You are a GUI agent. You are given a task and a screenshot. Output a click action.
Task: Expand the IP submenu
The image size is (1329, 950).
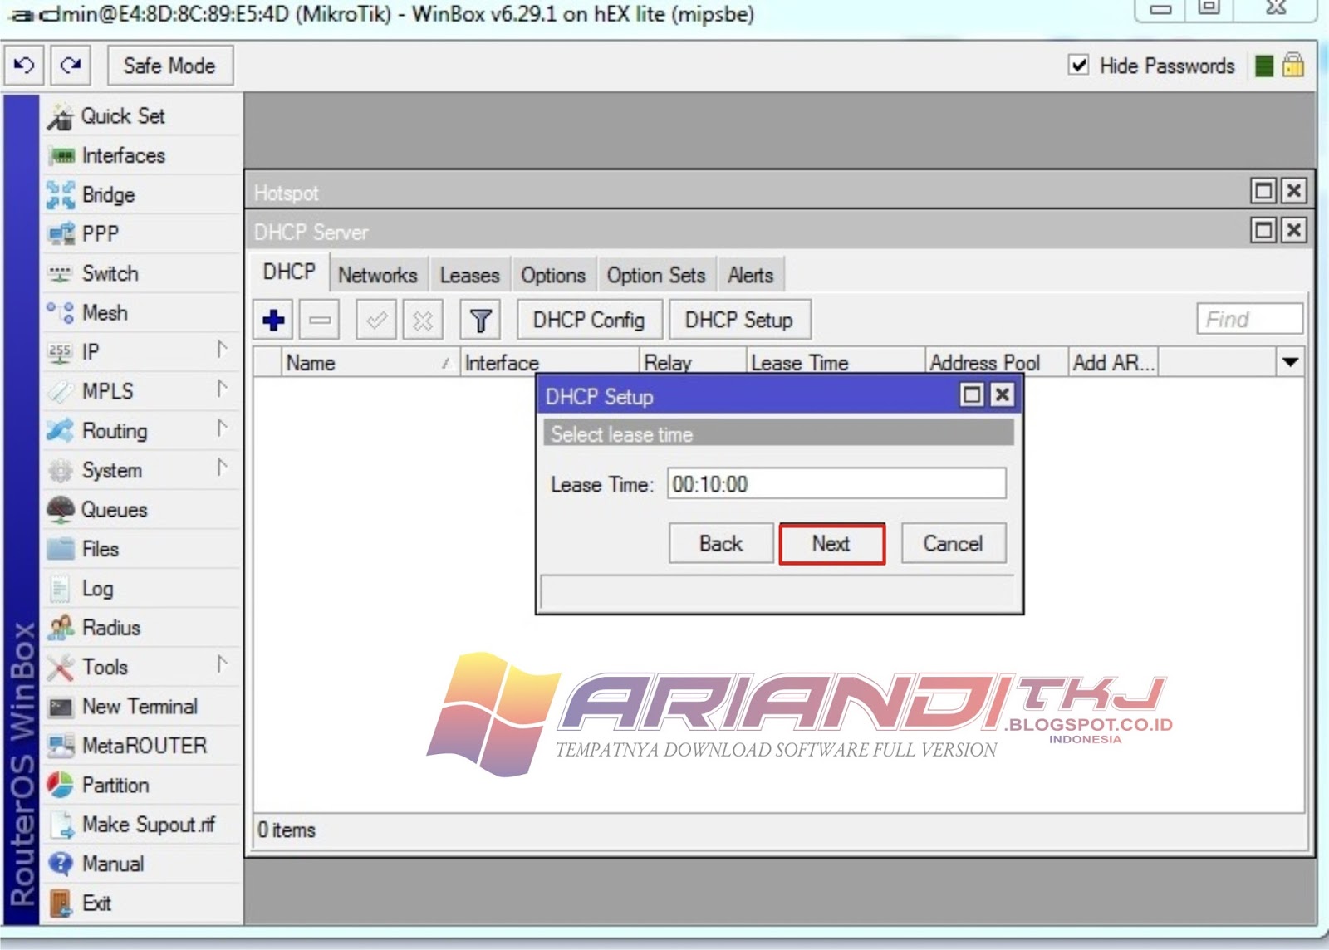point(222,350)
